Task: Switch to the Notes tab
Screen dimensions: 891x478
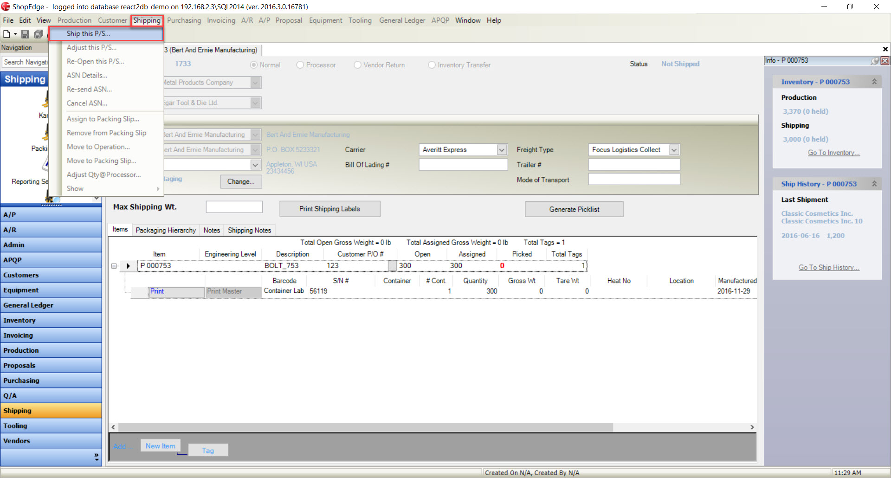Action: [212, 230]
